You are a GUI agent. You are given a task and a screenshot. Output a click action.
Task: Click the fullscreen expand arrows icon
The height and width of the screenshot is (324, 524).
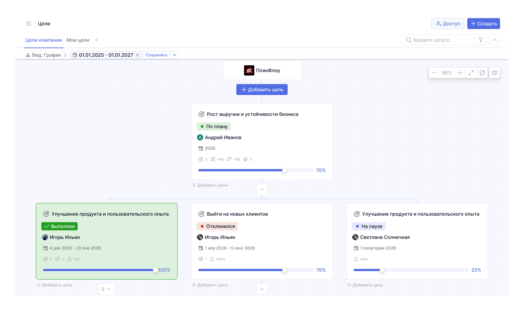[471, 73]
